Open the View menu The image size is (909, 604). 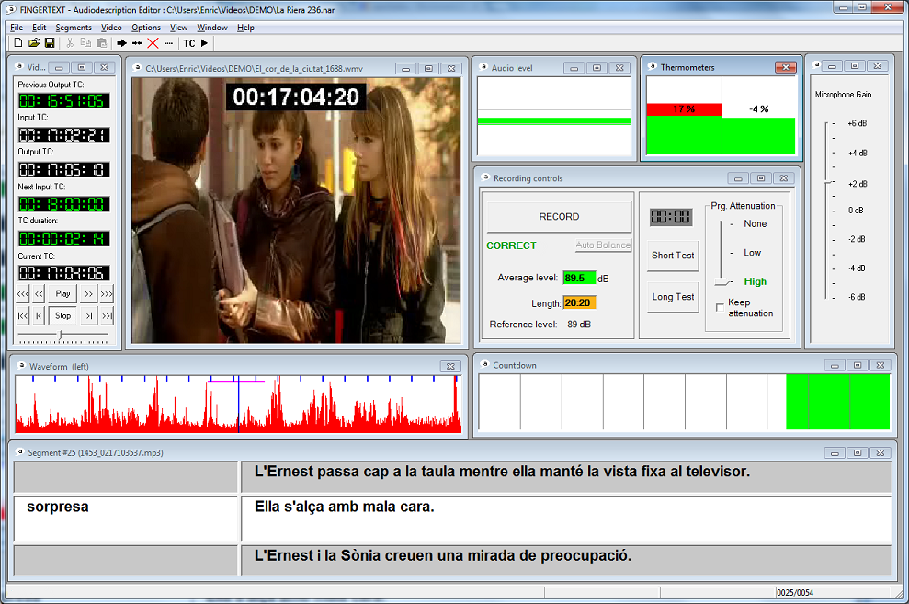click(178, 28)
